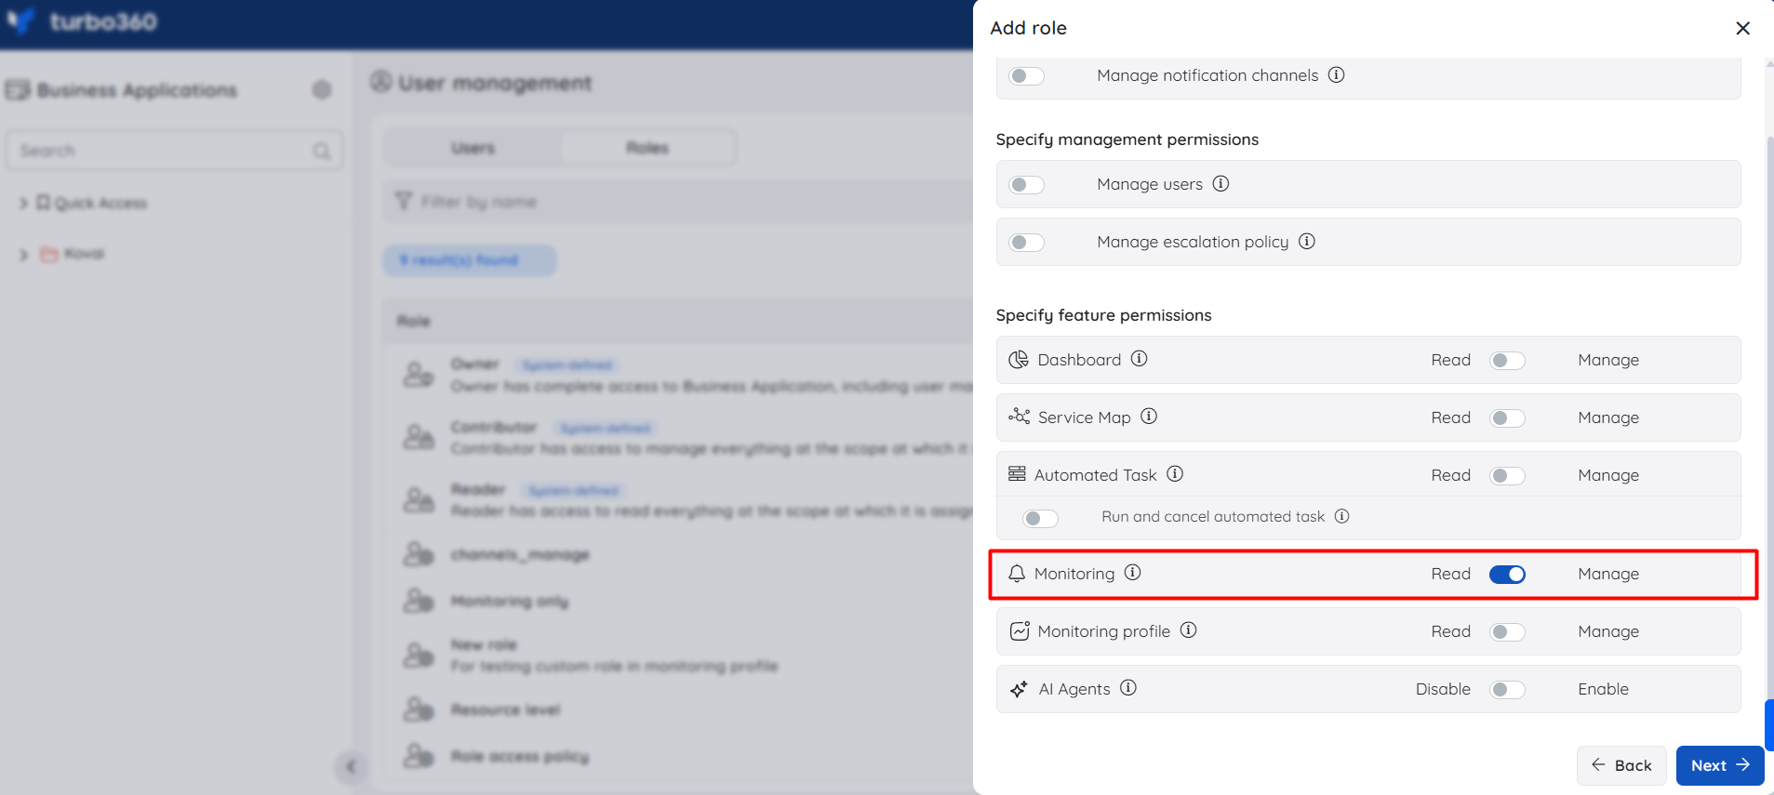Open Service Map info icon
Viewport: 1774px width, 795px height.
pyautogui.click(x=1149, y=416)
